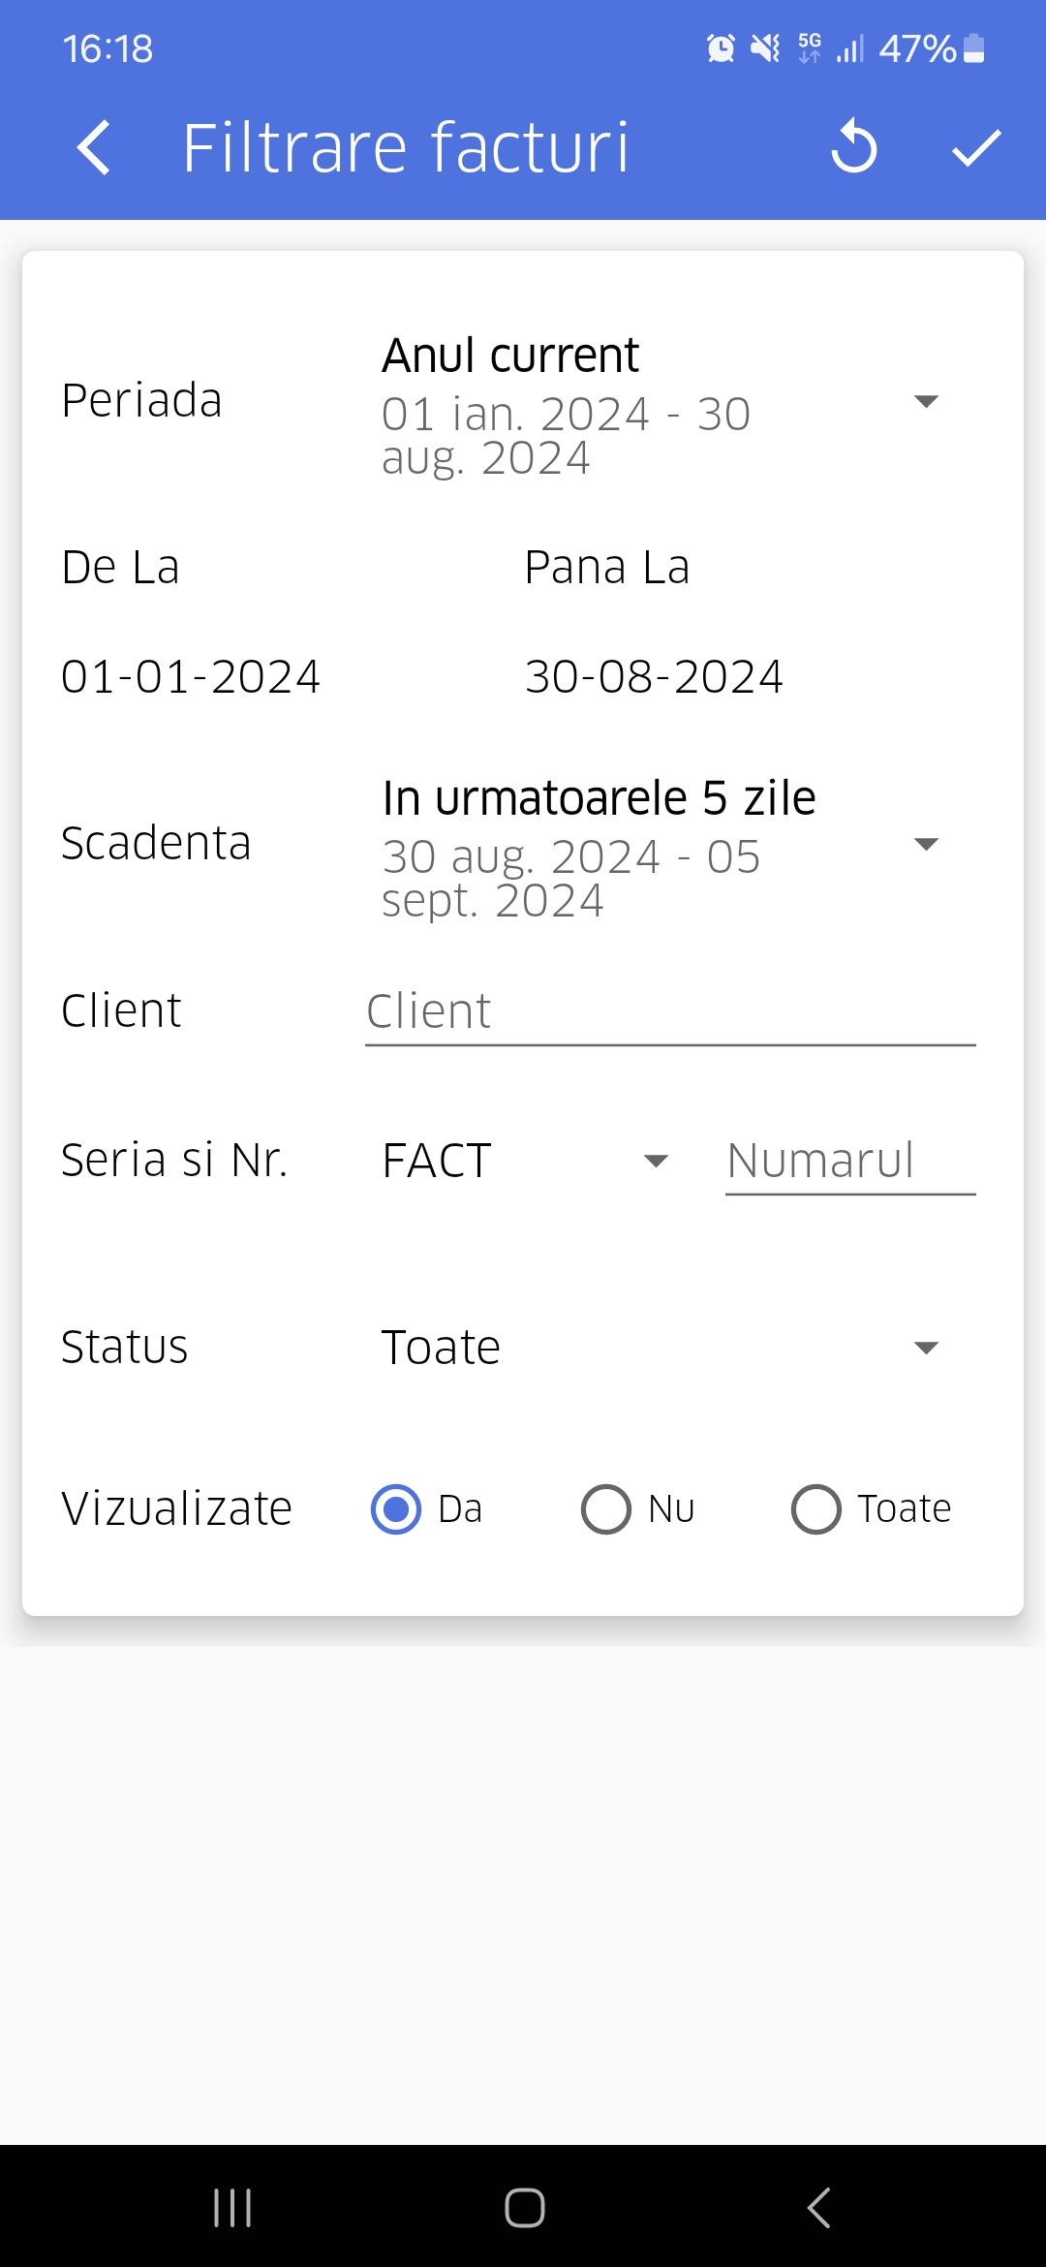The height and width of the screenshot is (2267, 1046).
Task: Tap the Pana La date 30-08-2024
Action: tap(654, 676)
